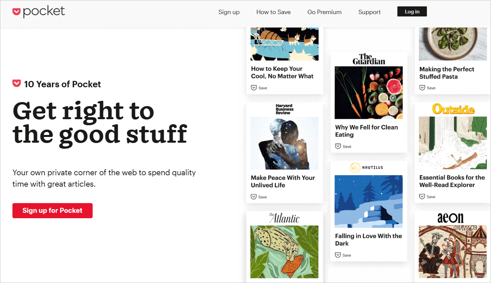
Task: Save icon under Making the Perfect Stuffed Pasta
Action: coord(422,88)
